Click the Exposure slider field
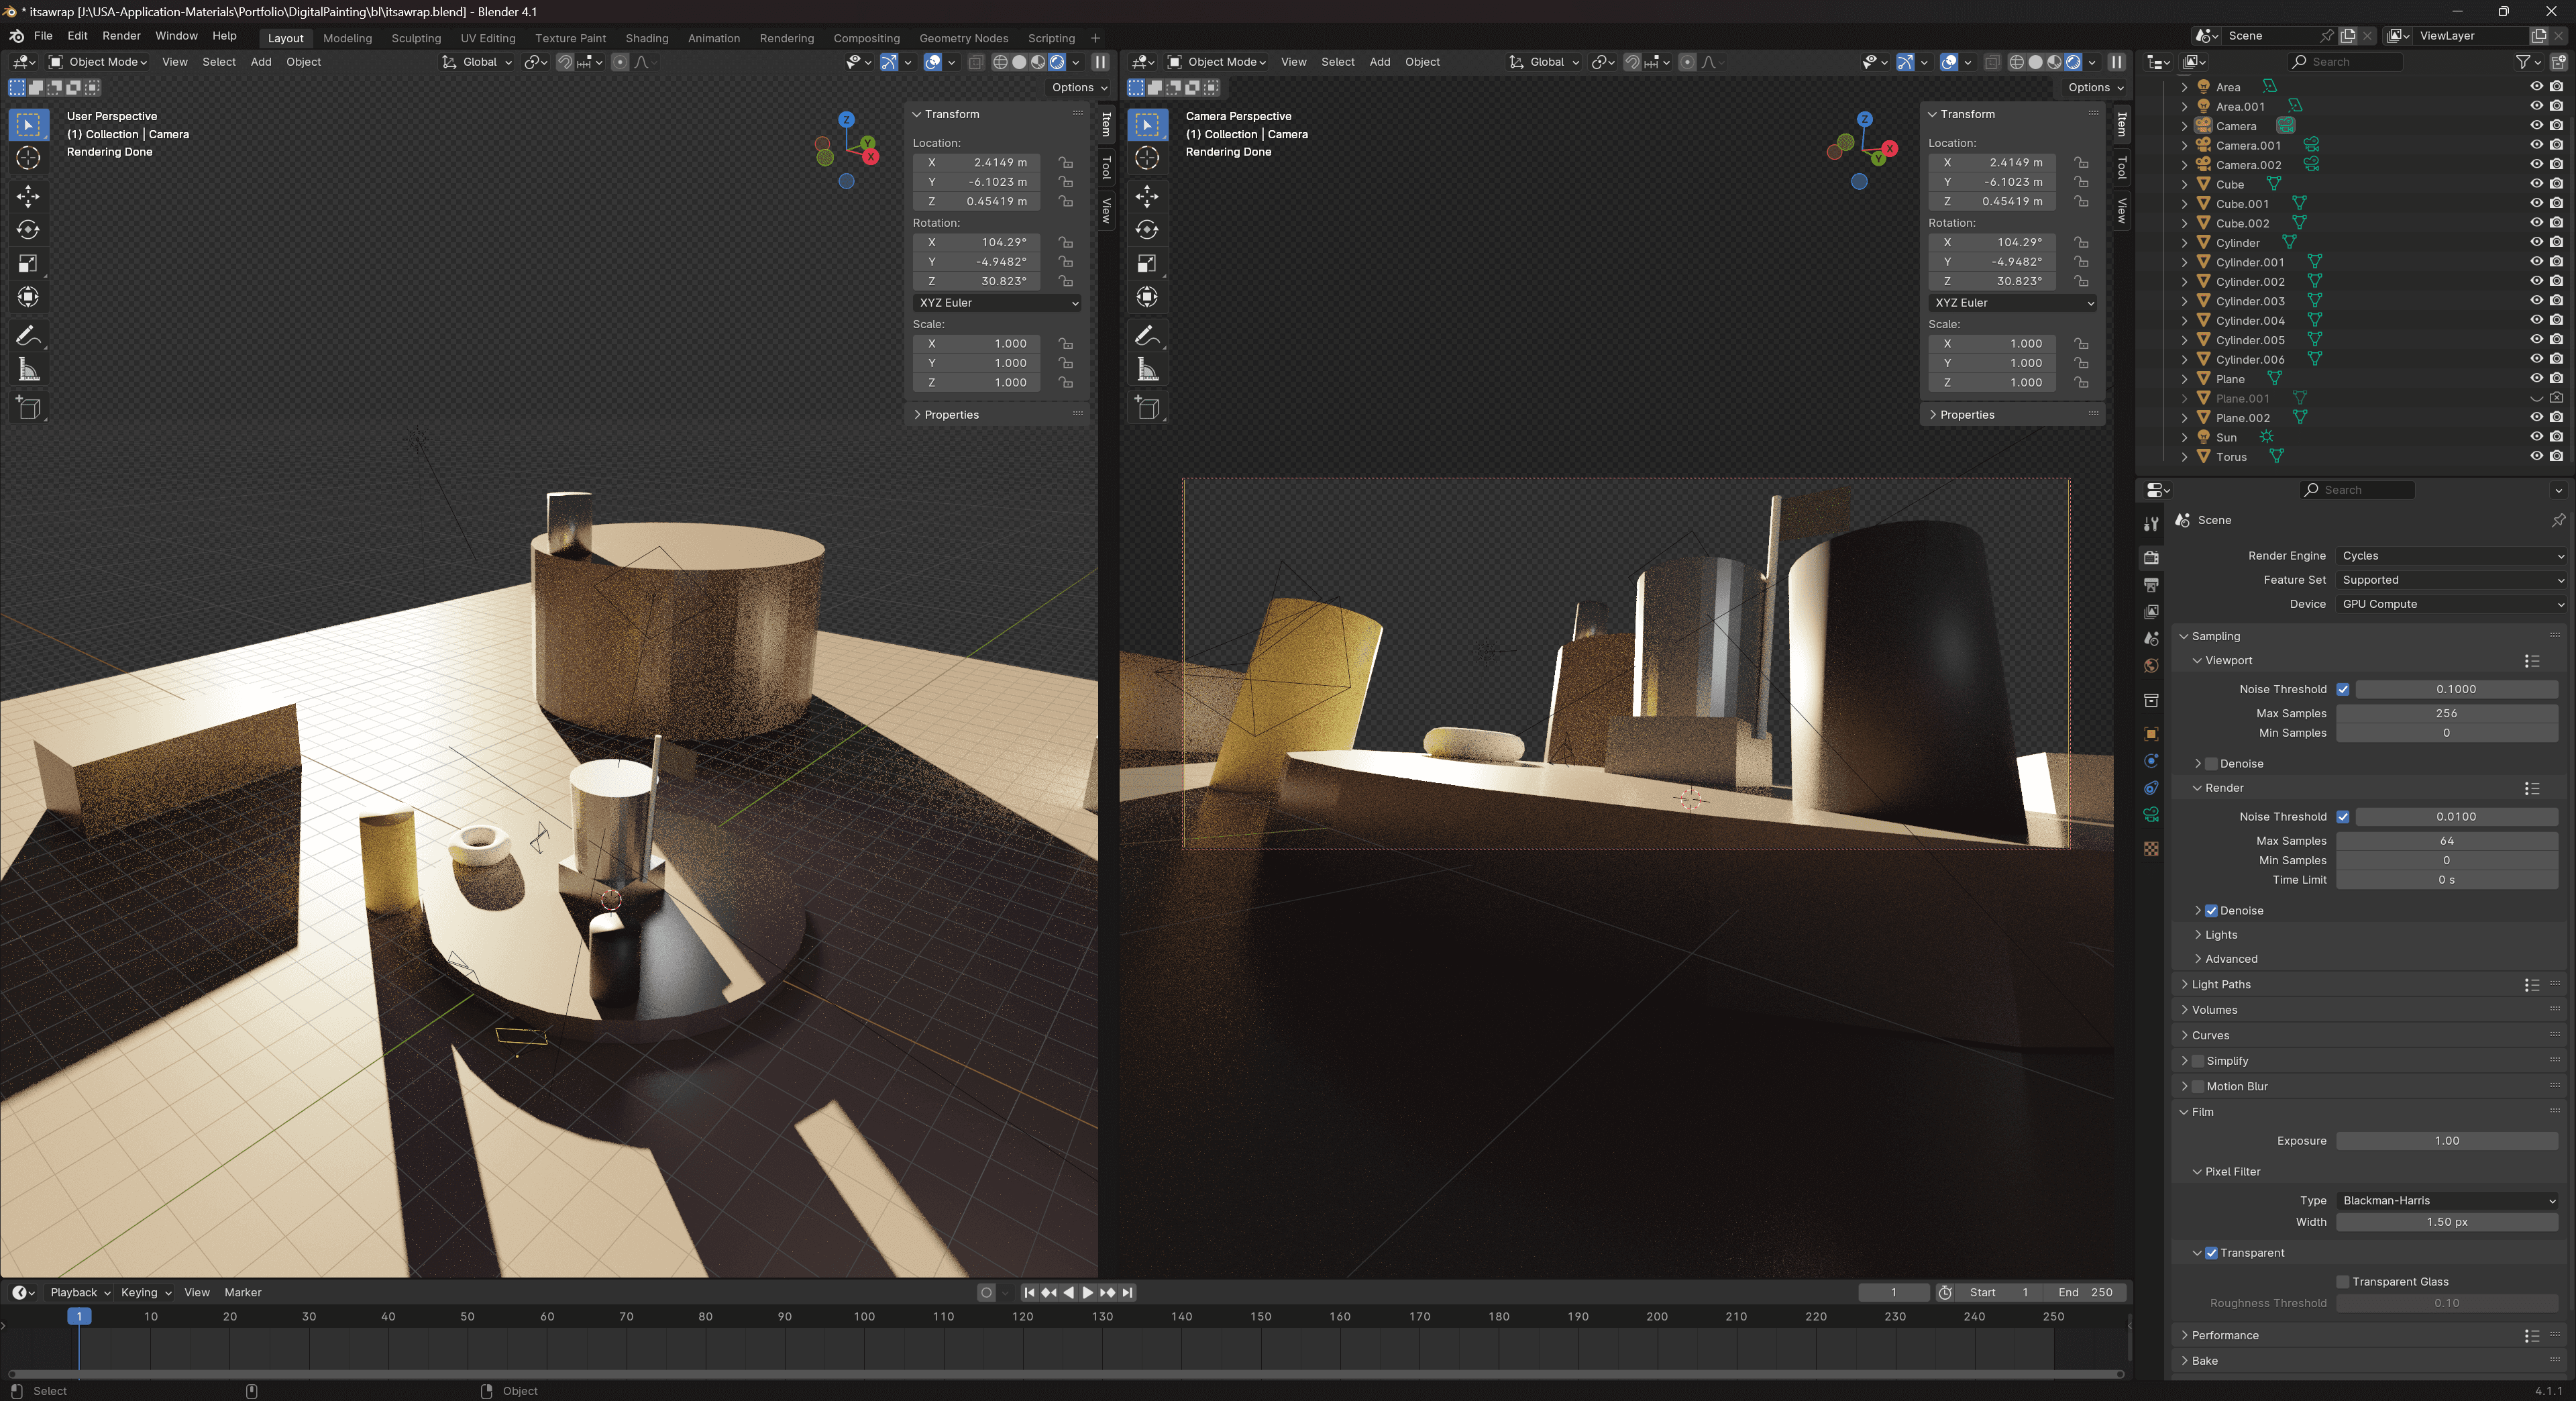 tap(2446, 1141)
